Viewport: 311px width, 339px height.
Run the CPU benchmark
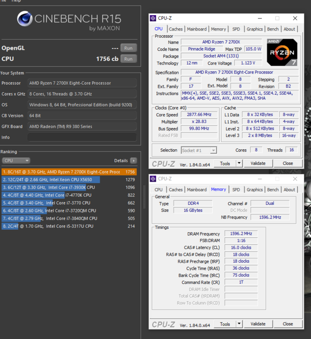coord(128,59)
